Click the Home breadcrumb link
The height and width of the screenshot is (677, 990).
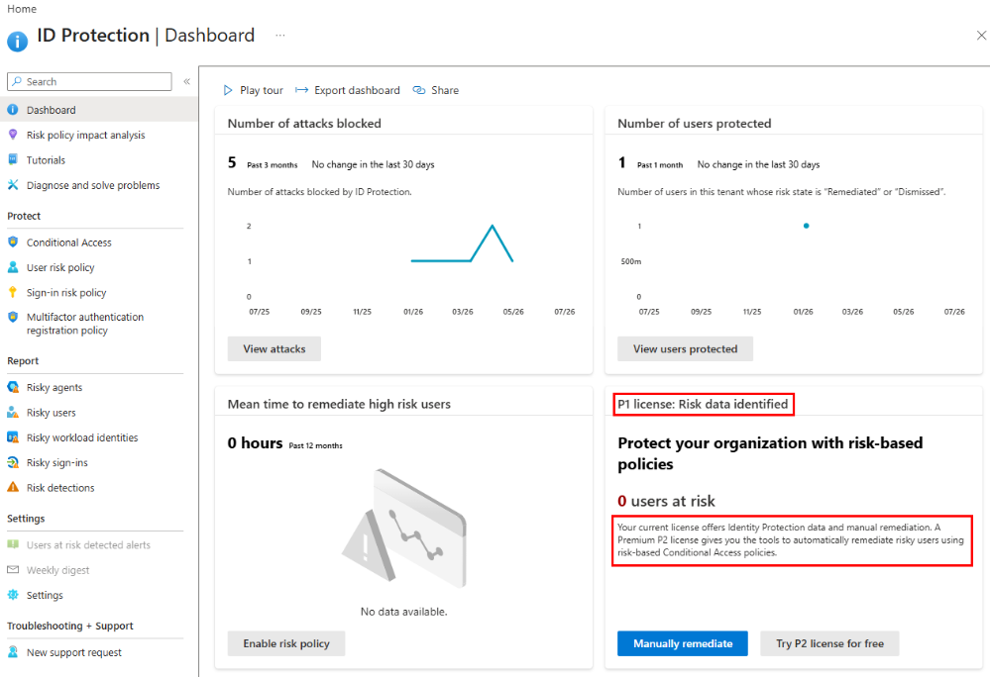pos(22,9)
